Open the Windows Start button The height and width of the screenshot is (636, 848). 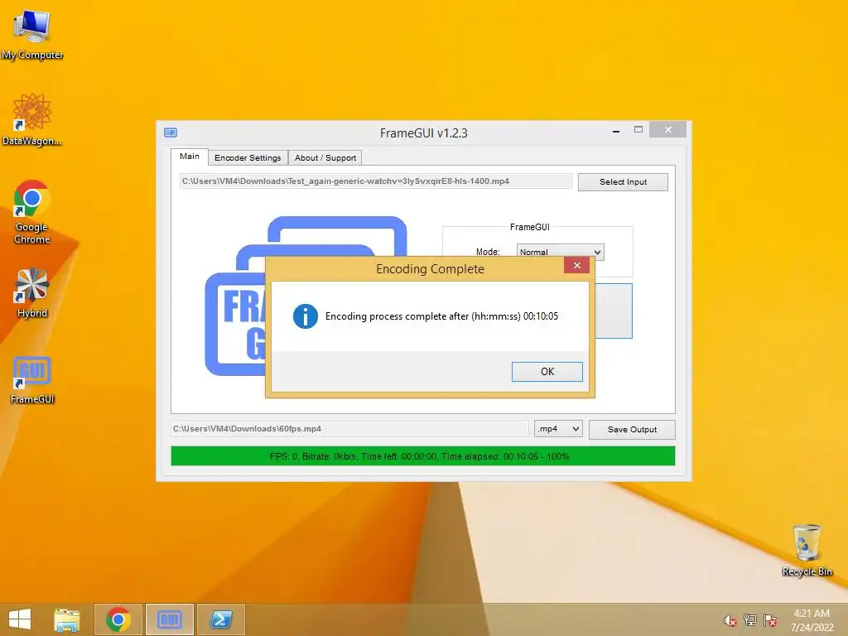pos(20,619)
